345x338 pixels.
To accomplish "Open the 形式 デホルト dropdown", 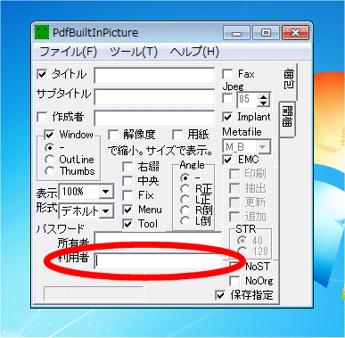I will pos(106,211).
